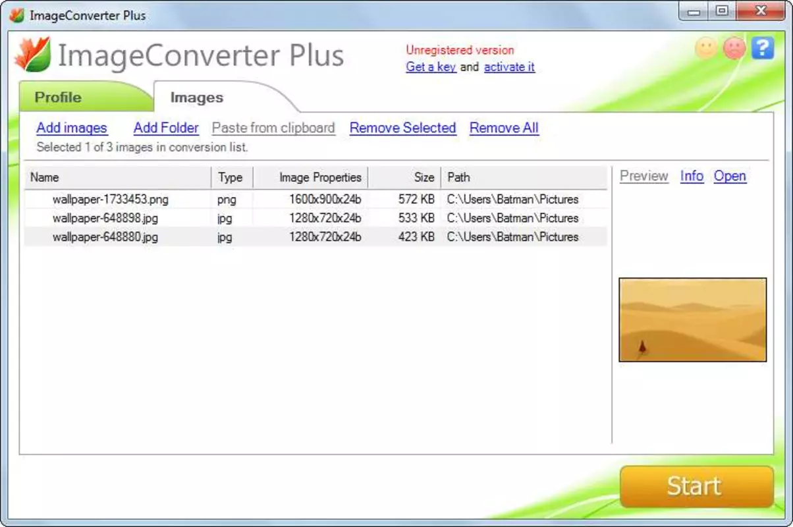Open the Info link
The width and height of the screenshot is (793, 527).
[692, 176]
